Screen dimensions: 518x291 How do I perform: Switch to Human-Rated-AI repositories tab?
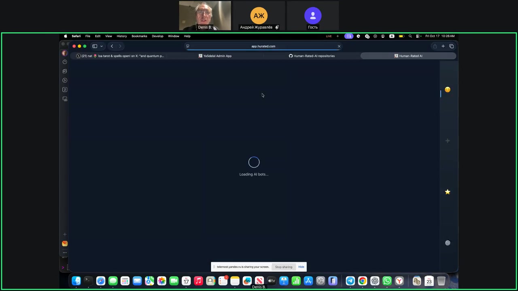(312, 56)
